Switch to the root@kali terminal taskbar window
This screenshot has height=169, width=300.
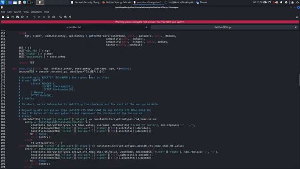(180, 2)
